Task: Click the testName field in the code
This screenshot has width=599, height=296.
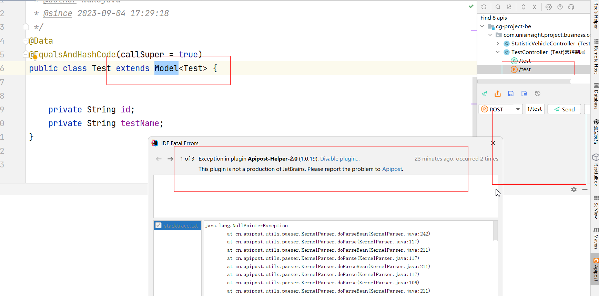Action: coord(140,123)
